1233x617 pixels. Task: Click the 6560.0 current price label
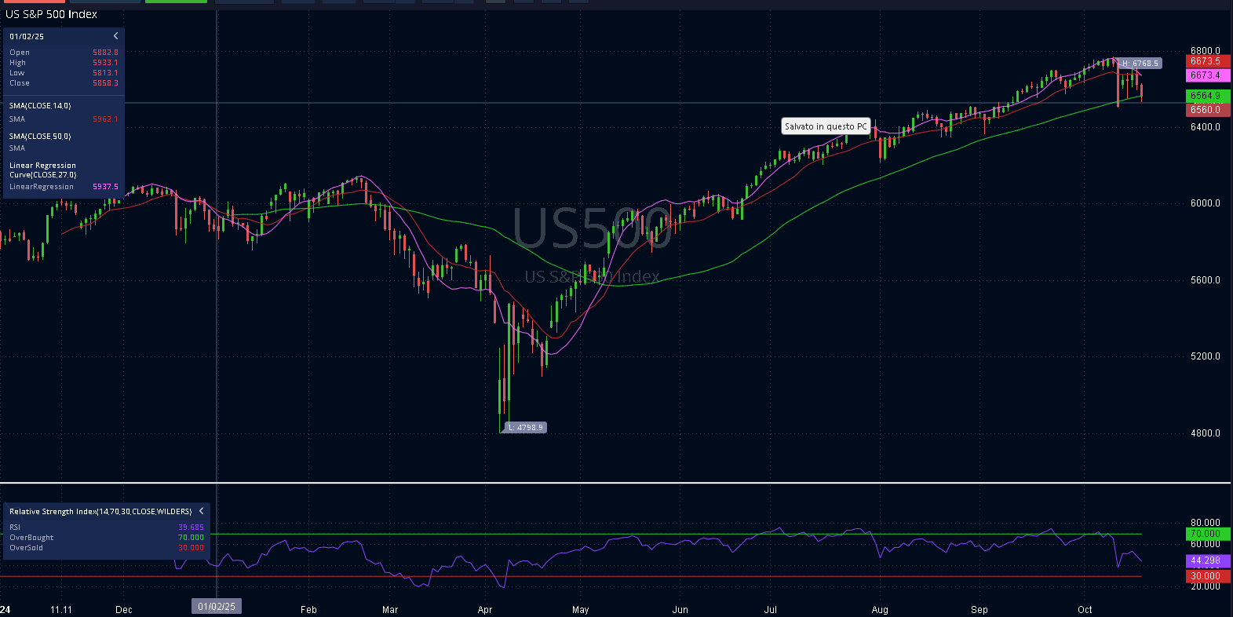pyautogui.click(x=1206, y=110)
